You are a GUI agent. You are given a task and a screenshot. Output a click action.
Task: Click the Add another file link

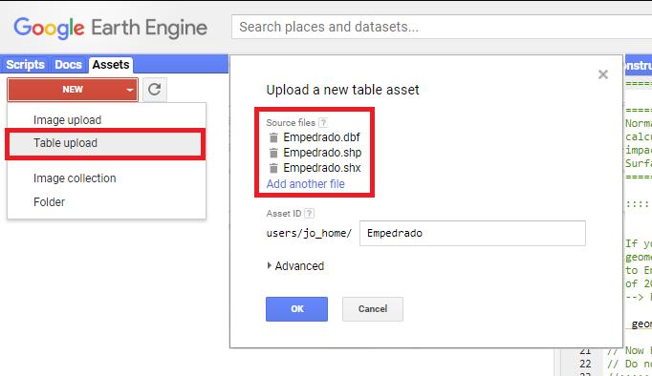point(306,184)
